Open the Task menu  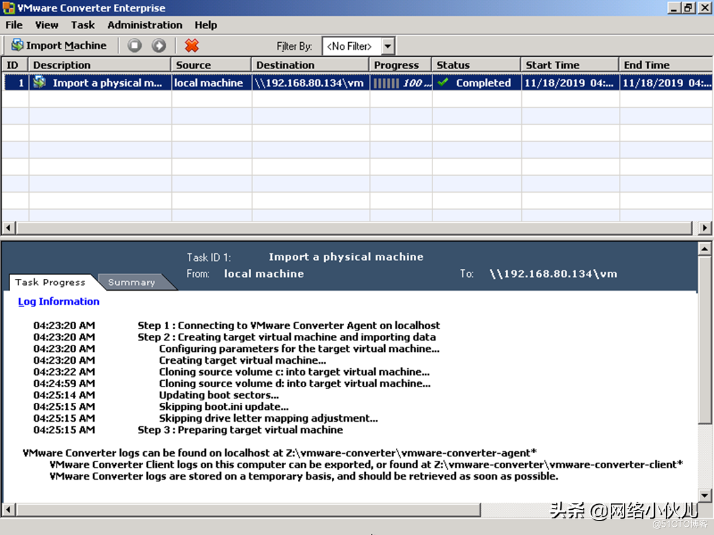82,25
